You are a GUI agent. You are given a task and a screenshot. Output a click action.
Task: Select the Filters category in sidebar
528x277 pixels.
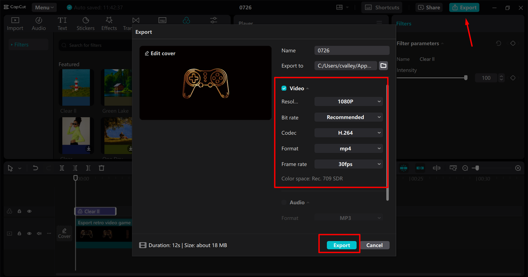click(x=29, y=44)
